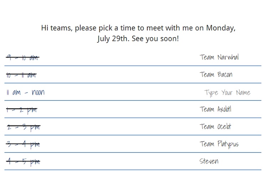Viewport: 266px width, 191px height.
Task: Click the crossed-out '4 - 5 pm' slot
Action: point(23,162)
